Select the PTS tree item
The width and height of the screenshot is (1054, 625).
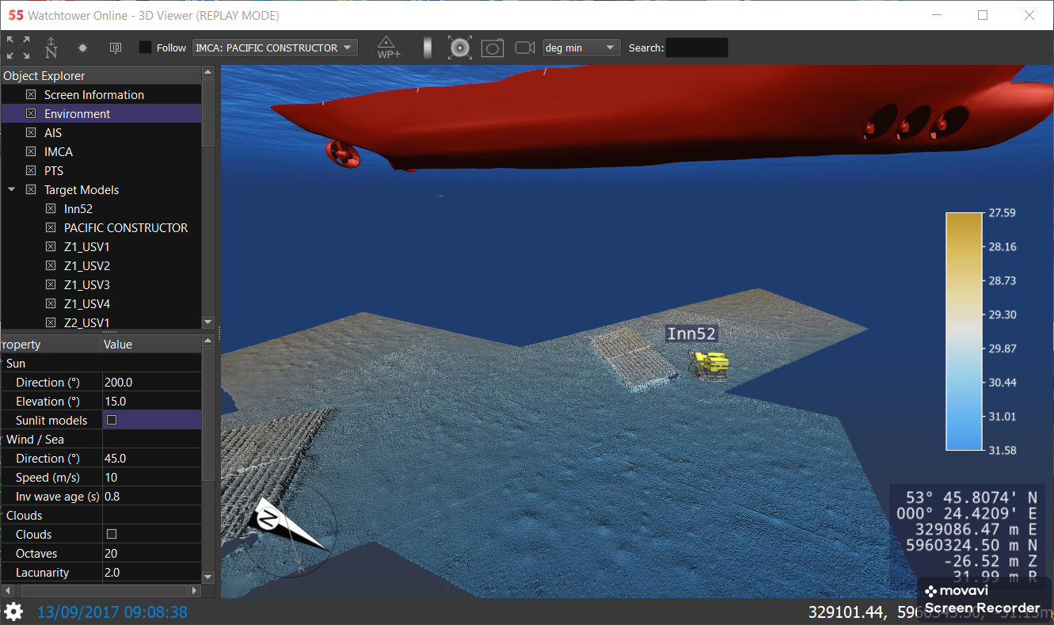coord(54,170)
